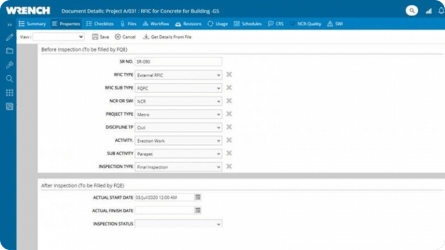Viewport: 445px width, 250px height.
Task: Open the RFIC TYPE dropdown
Action: [x=178, y=75]
